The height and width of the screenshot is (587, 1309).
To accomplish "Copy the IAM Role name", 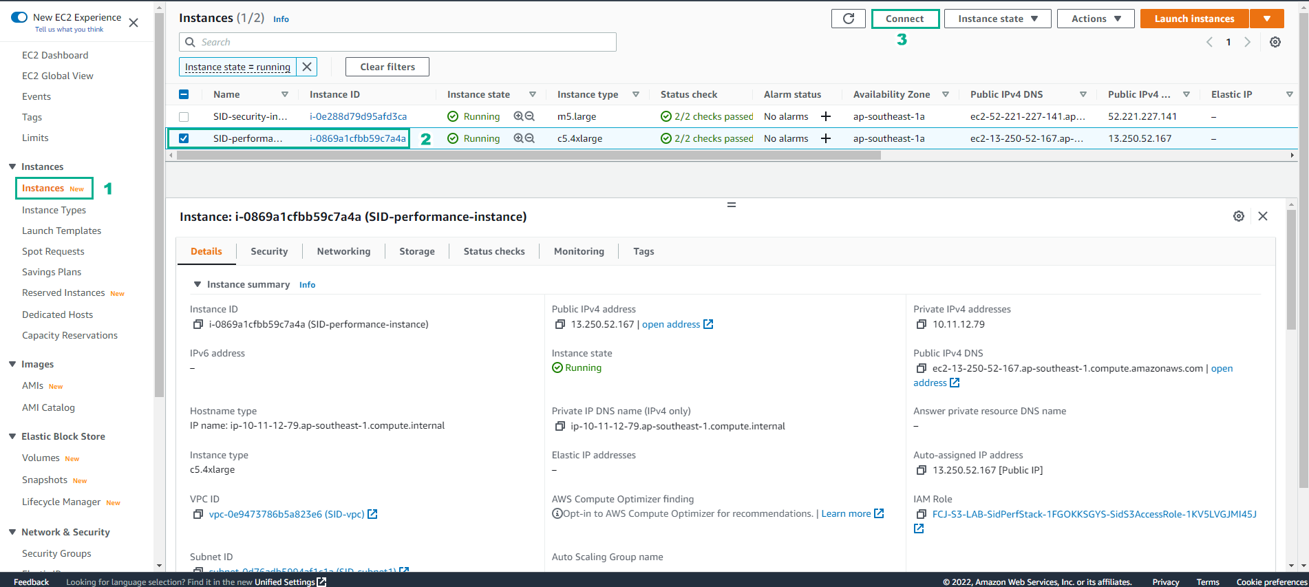I will (922, 514).
